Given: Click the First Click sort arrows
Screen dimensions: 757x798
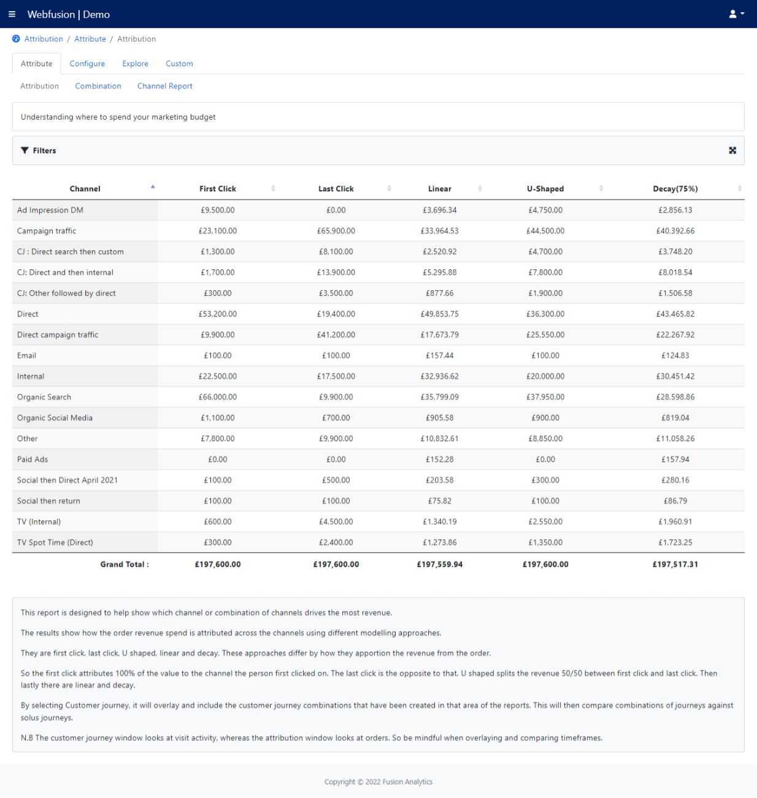Looking at the screenshot, I should 273,188.
